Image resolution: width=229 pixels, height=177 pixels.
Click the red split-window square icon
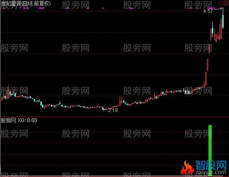click(226, 3)
